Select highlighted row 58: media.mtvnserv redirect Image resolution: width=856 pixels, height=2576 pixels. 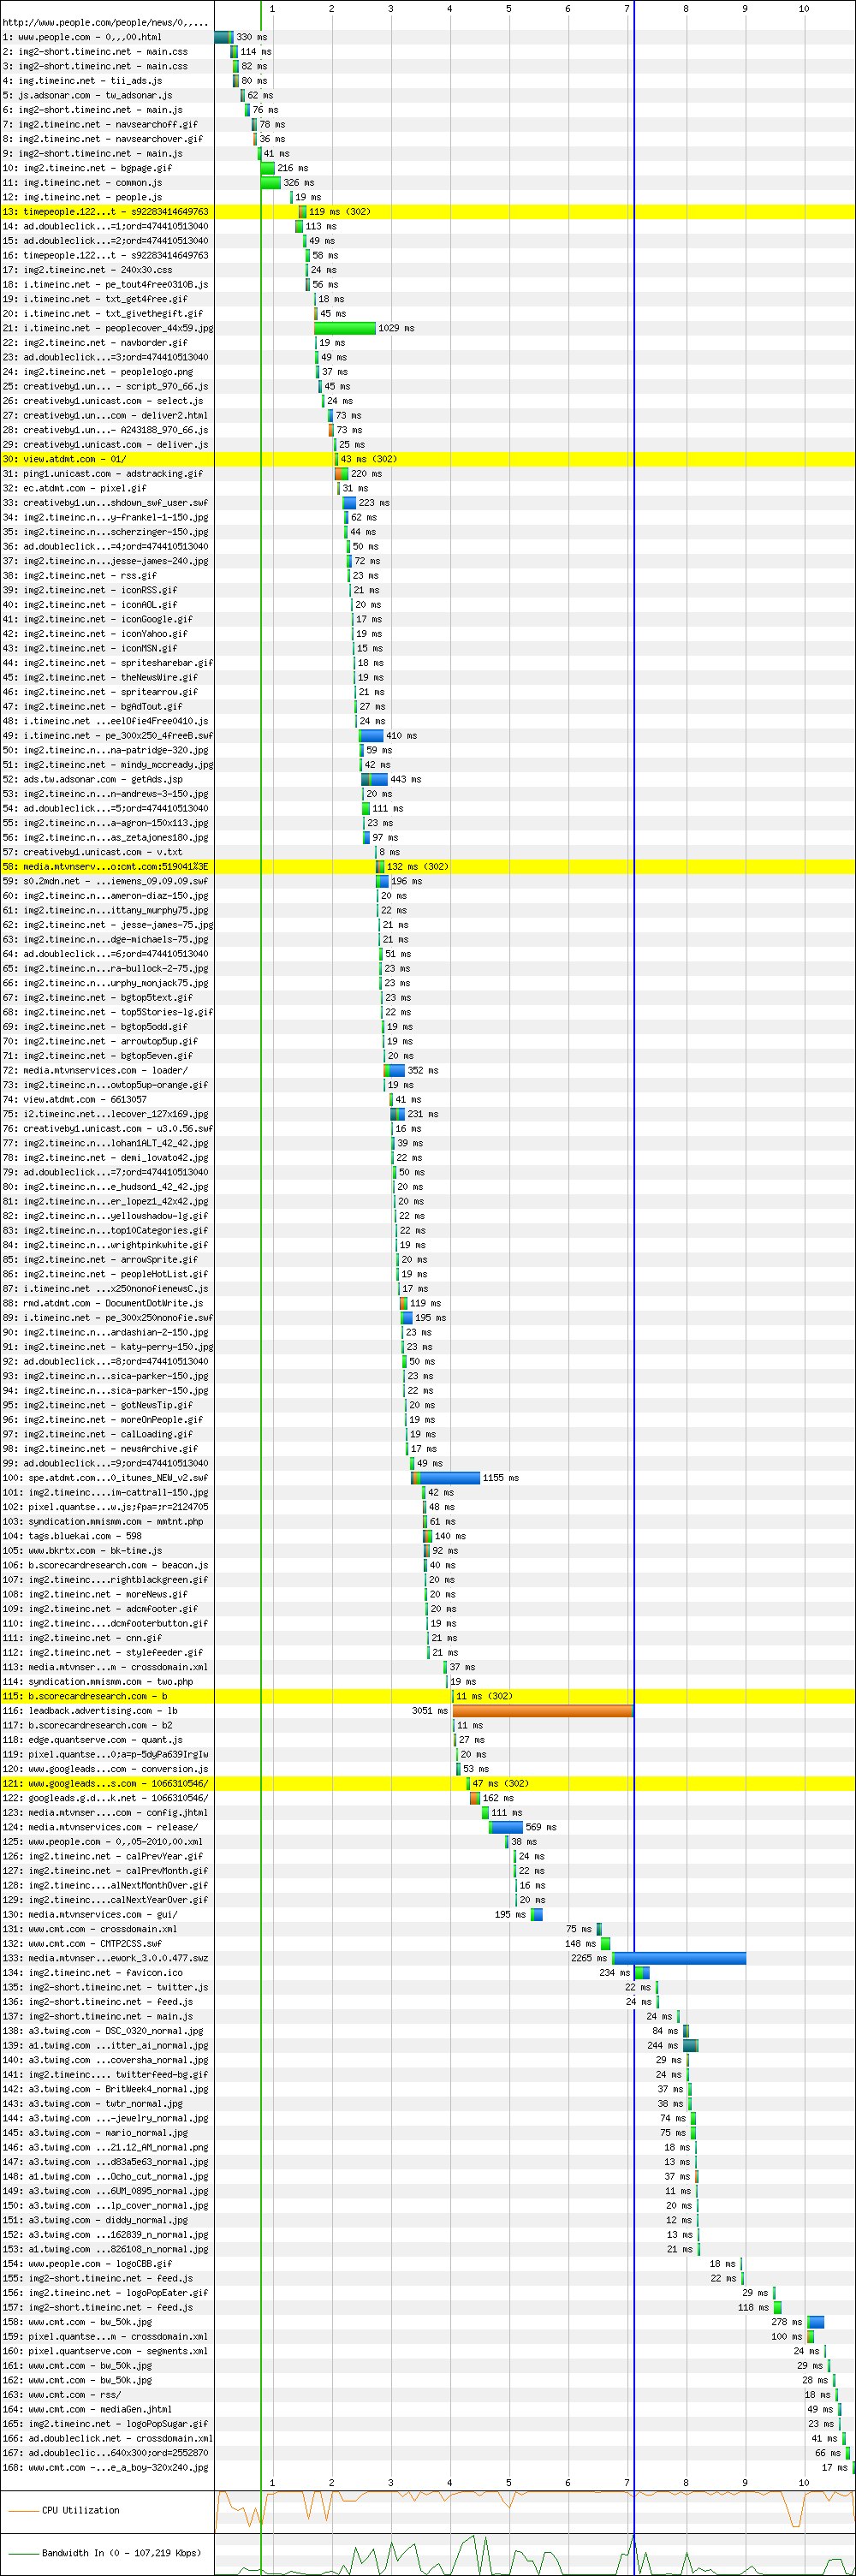tap(428, 867)
